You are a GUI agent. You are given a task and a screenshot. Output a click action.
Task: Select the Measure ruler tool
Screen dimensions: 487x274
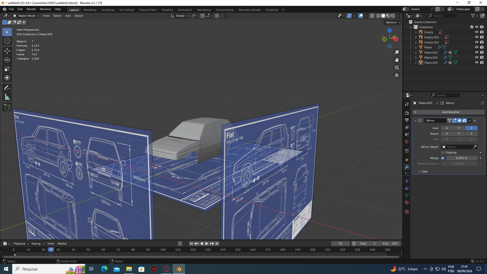pyautogui.click(x=7, y=97)
